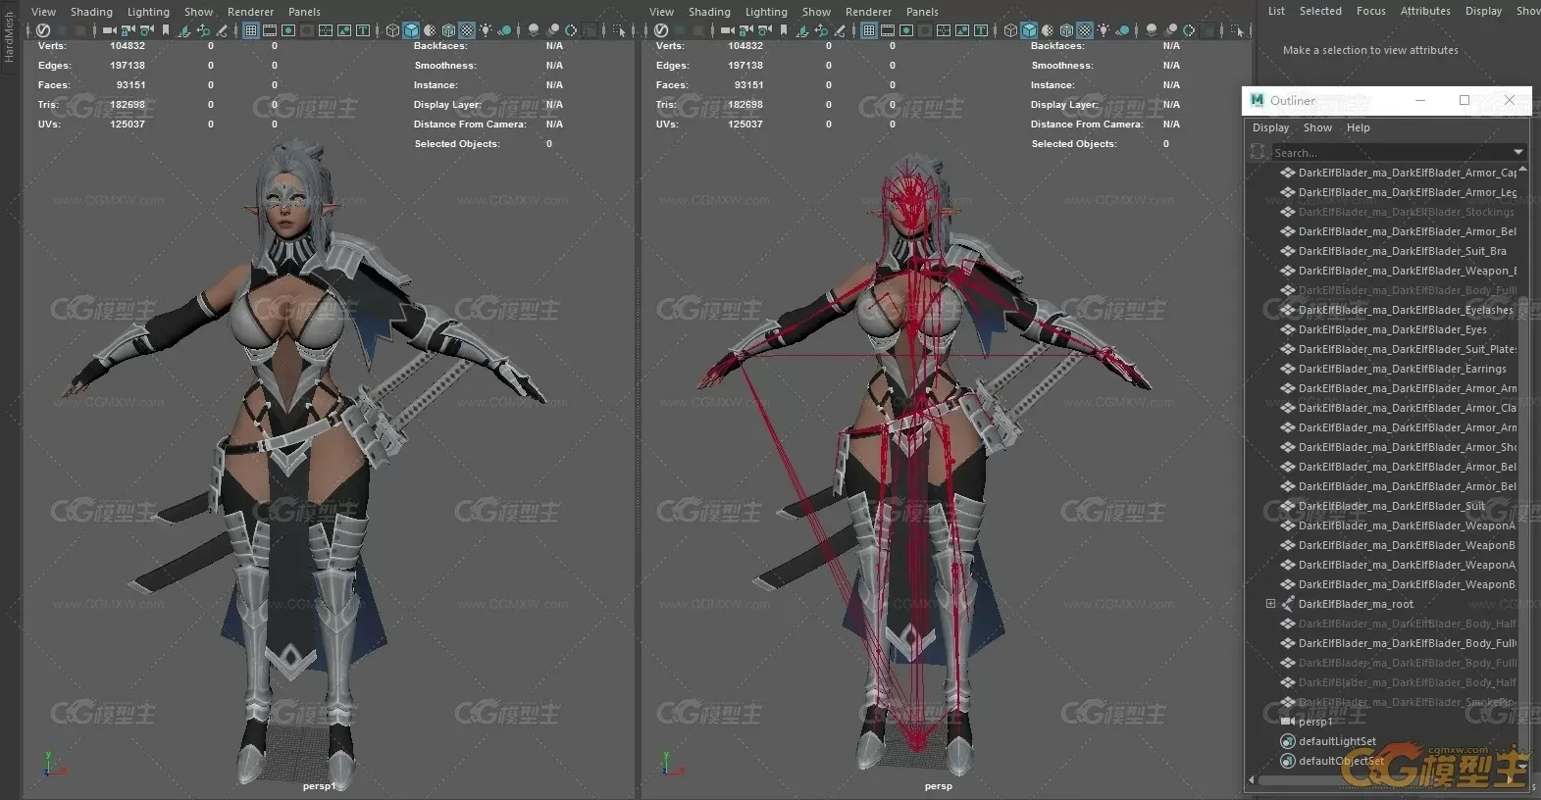Click Bookmarks icon in left viewport toolbar
Screen dimensions: 1541x800
[x=165, y=30]
